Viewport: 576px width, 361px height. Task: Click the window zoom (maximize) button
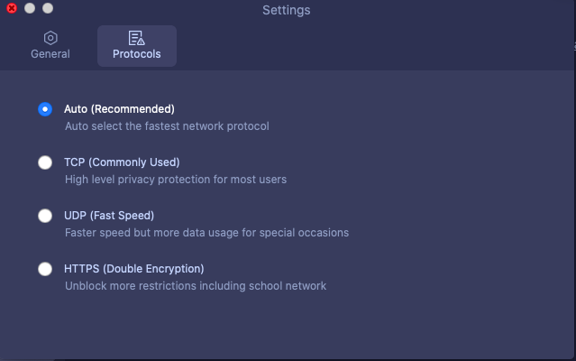[48, 8]
